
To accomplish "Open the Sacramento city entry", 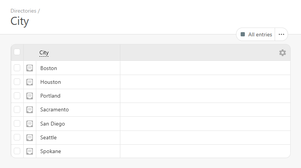I will point(54,110).
